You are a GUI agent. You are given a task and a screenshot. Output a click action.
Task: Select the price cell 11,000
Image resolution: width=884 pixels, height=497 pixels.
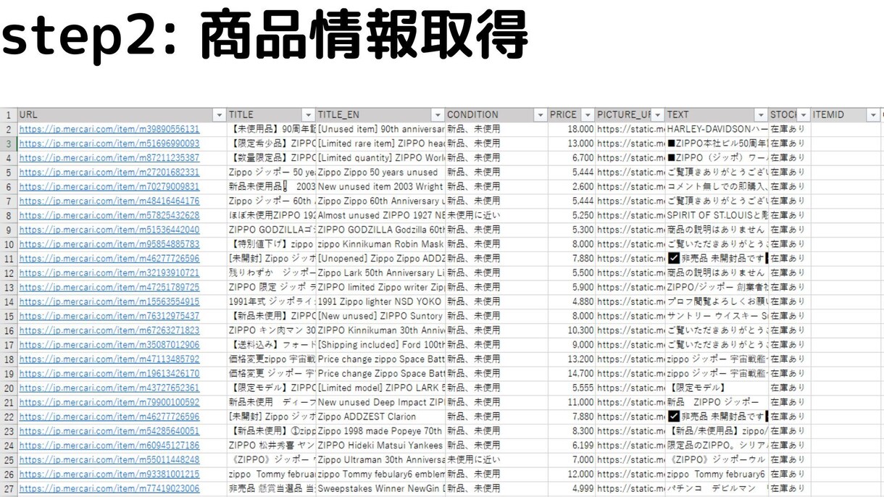(572, 402)
